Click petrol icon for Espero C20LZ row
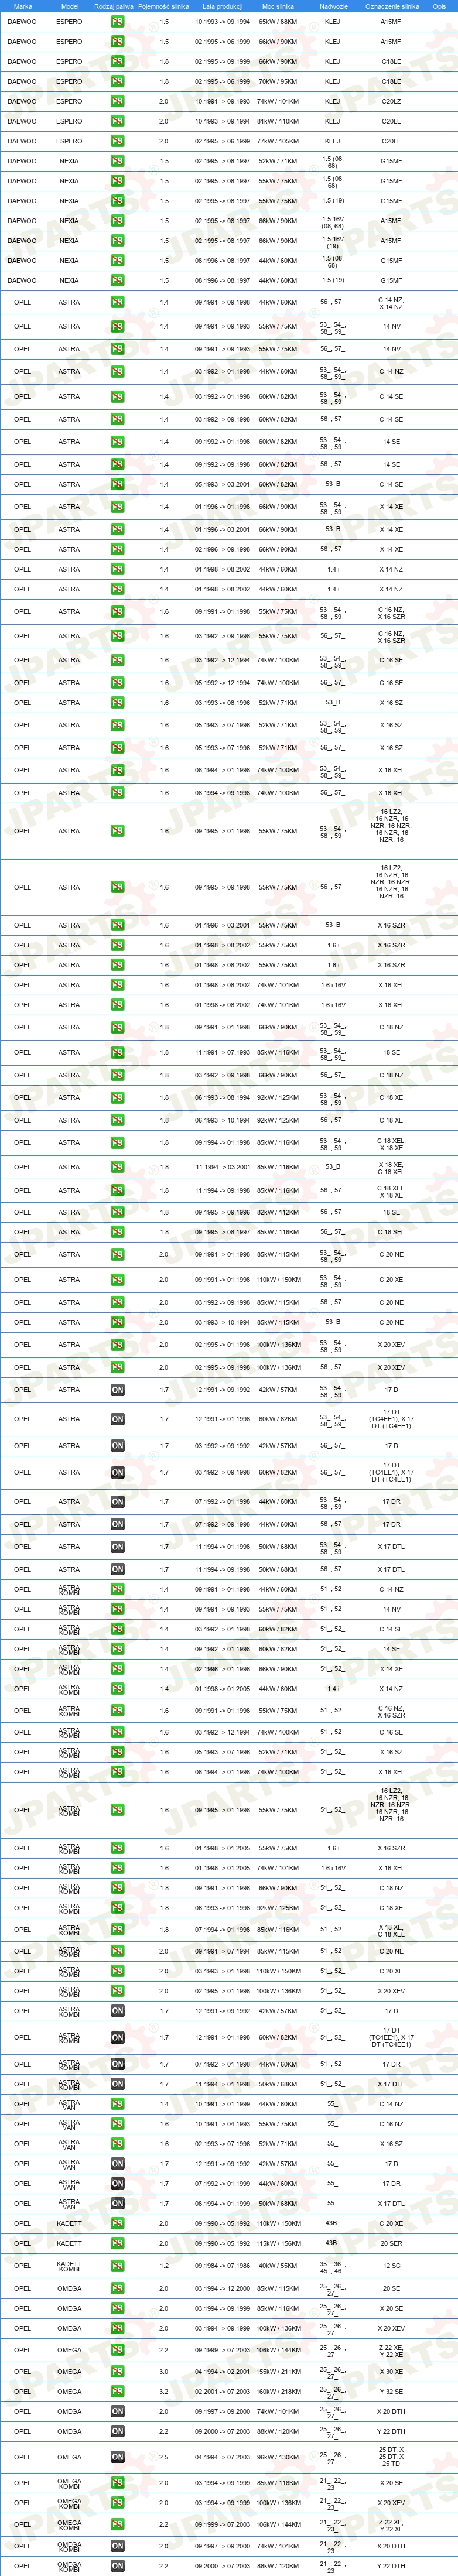The height and width of the screenshot is (2576, 458). (x=117, y=101)
